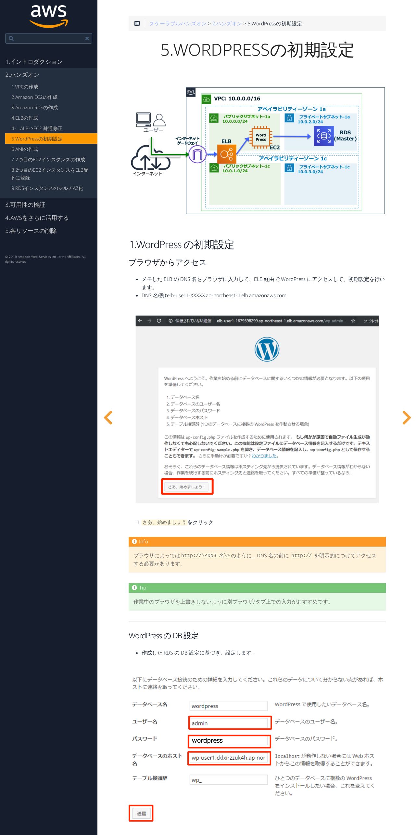Click the VPC architecture diagram image
417x835 pixels.
257,151
